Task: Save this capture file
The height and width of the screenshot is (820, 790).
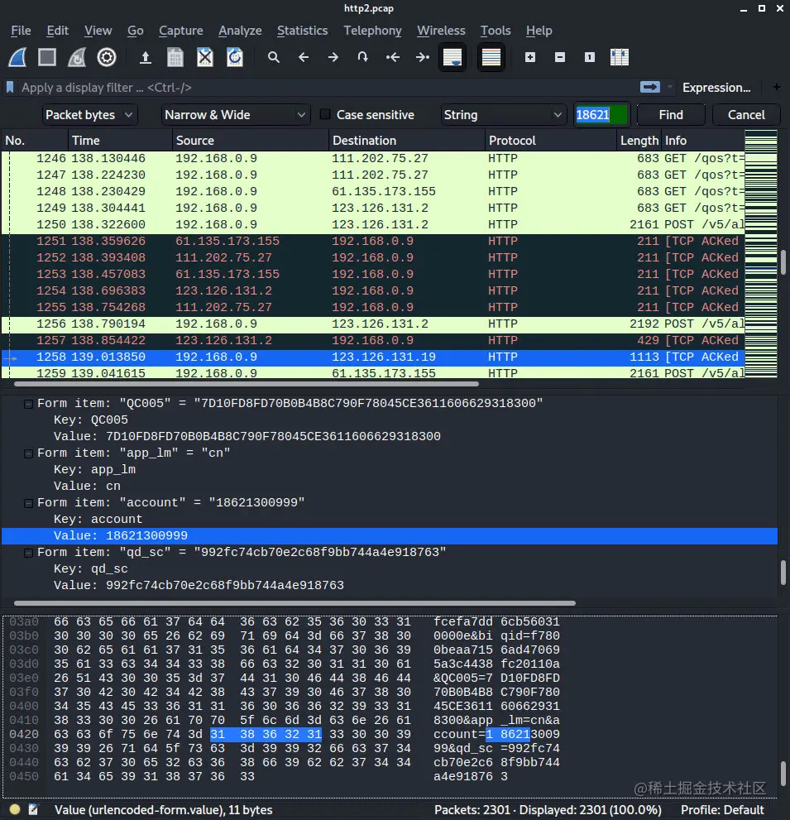Action: click(x=175, y=57)
